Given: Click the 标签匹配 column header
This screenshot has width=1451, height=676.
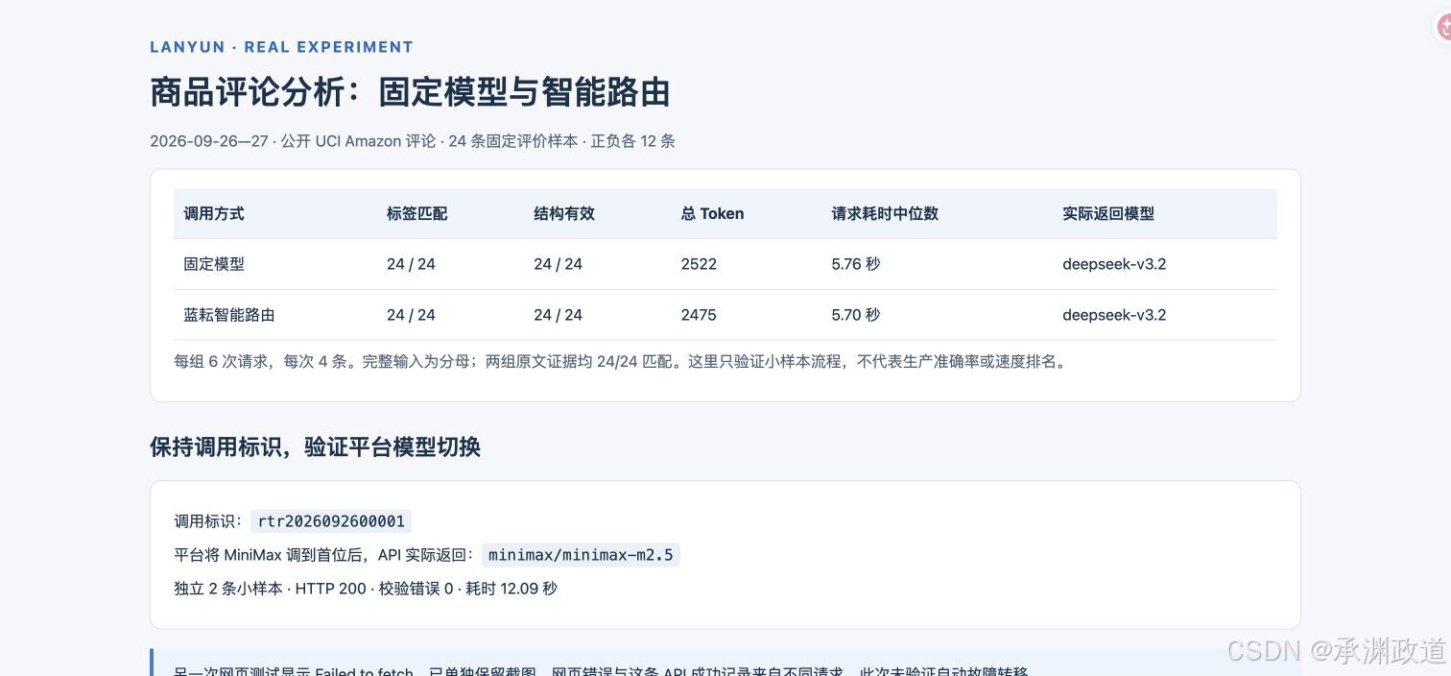Looking at the screenshot, I should pyautogui.click(x=416, y=213).
